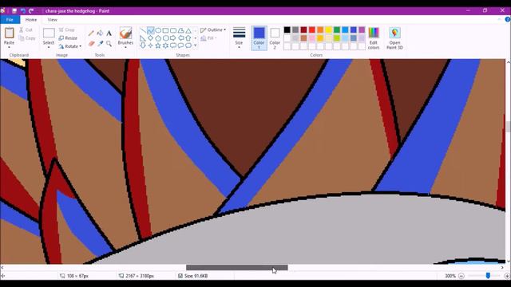The image size is (511, 287).
Task: Click the zoom slider handle
Action: [x=488, y=276]
